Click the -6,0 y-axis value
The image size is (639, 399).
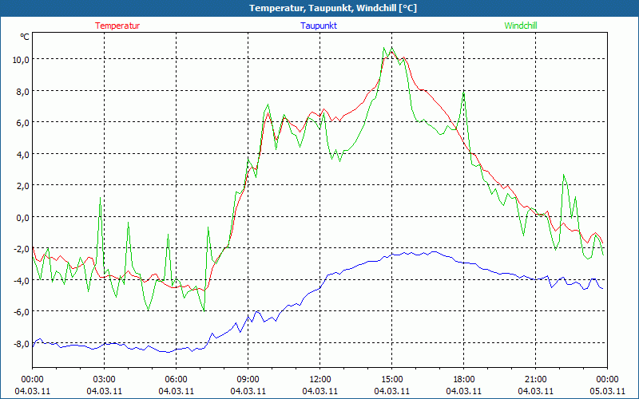[x=22, y=312]
